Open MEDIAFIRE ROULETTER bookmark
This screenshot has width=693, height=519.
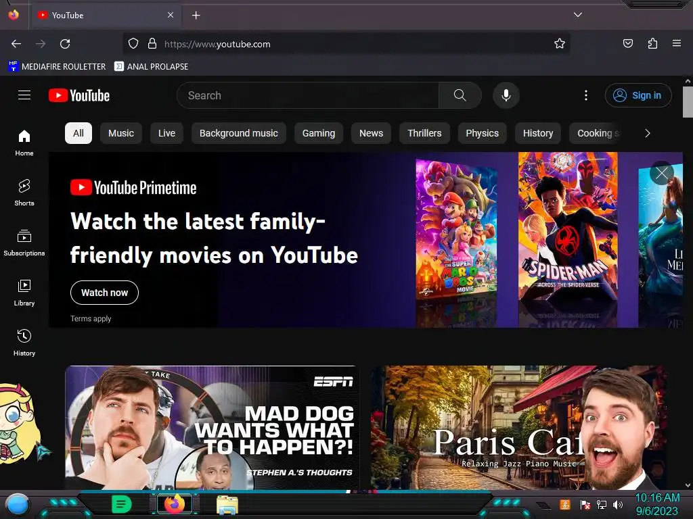pos(57,67)
